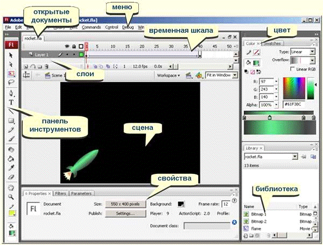Click the New Library Panel icon
Viewport: 323px width, 245px height.
click(x=313, y=157)
